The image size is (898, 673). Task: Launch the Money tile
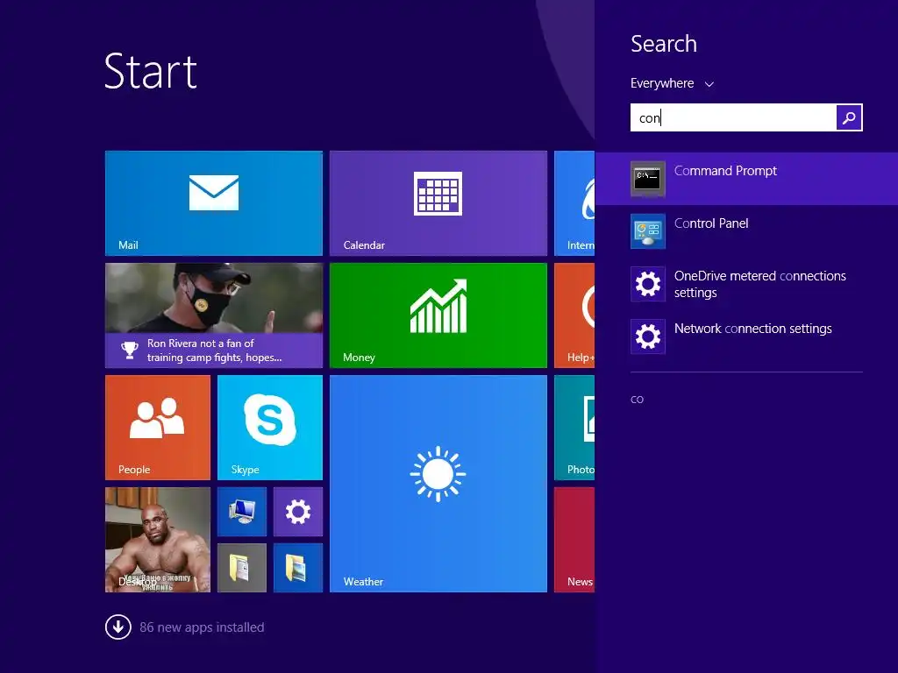point(438,315)
